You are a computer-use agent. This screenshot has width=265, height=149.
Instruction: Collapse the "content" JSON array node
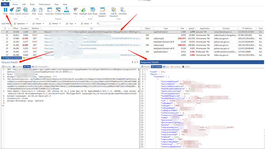point(145,77)
